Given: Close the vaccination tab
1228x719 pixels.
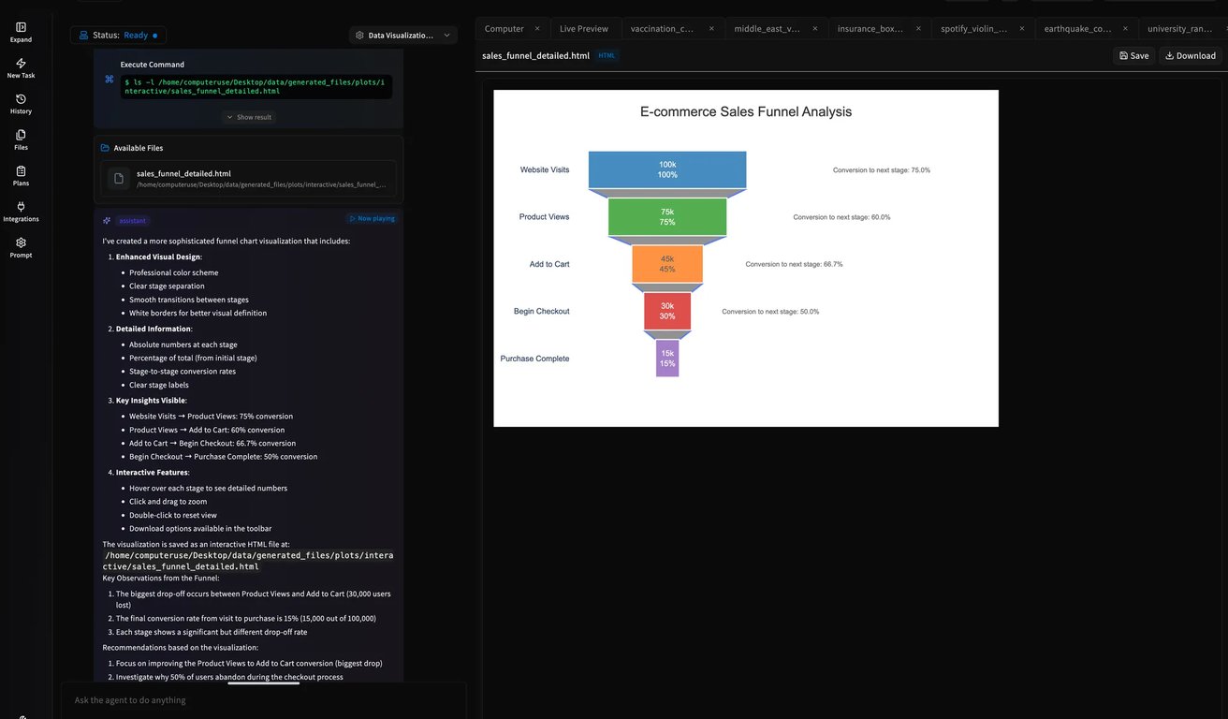Looking at the screenshot, I should coord(711,29).
